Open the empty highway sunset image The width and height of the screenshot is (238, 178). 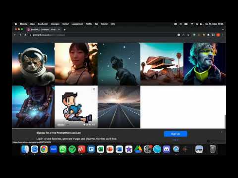(x=119, y=107)
